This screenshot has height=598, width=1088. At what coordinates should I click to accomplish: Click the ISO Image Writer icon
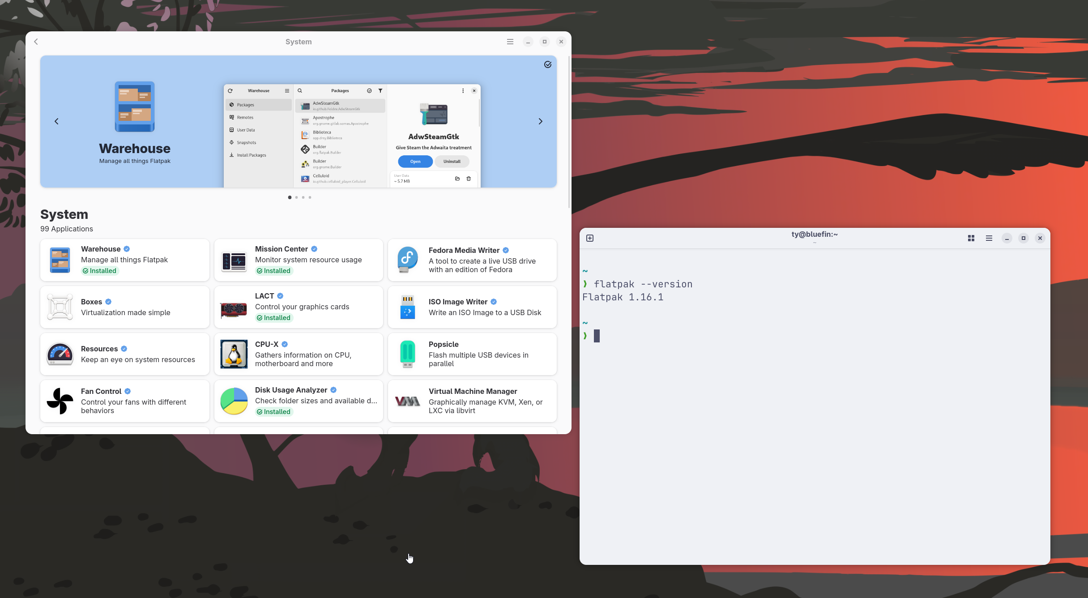coord(407,307)
